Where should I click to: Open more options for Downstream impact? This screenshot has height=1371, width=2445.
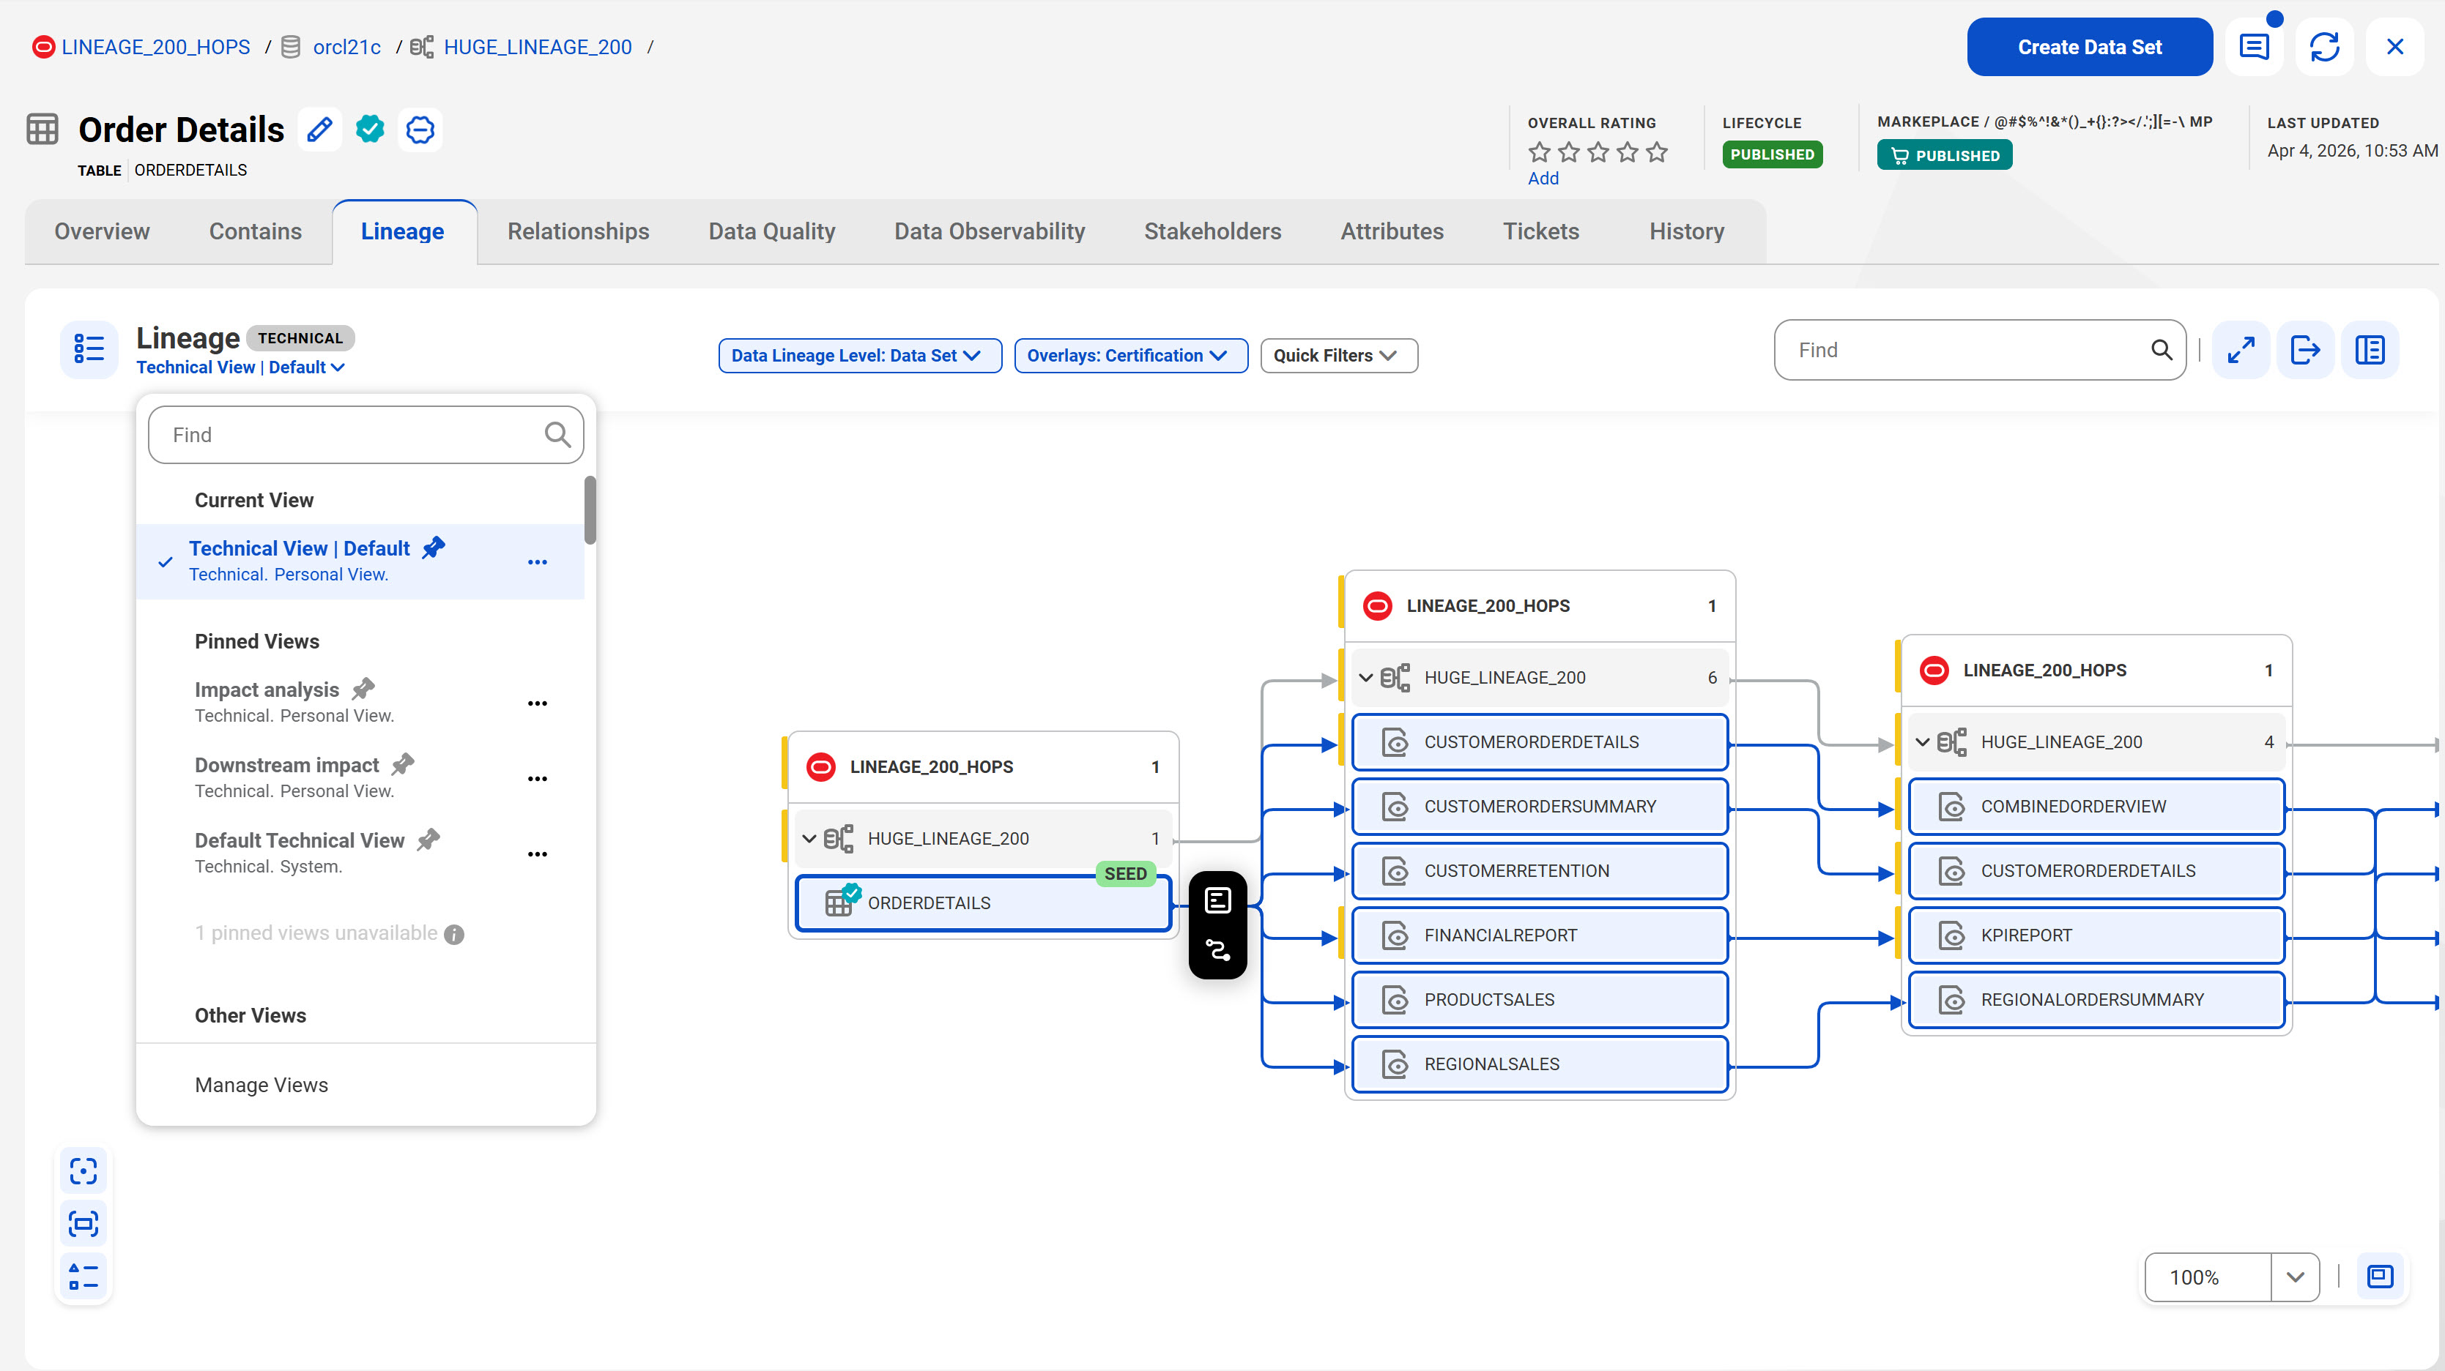537,778
